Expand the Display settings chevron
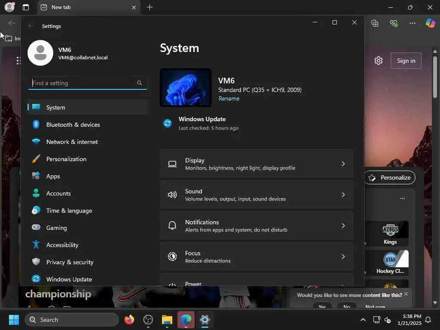440x330 pixels. [343, 164]
